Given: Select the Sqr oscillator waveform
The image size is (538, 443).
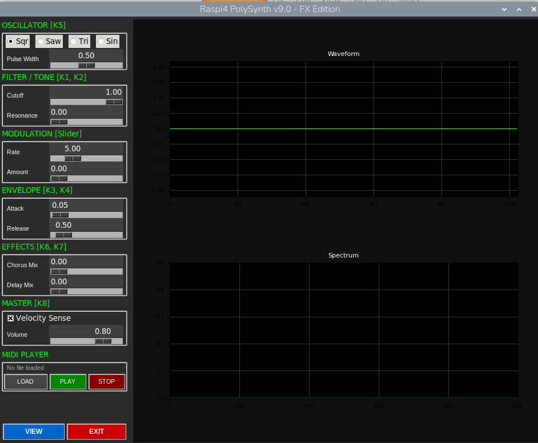Looking at the screenshot, I should (x=17, y=41).
